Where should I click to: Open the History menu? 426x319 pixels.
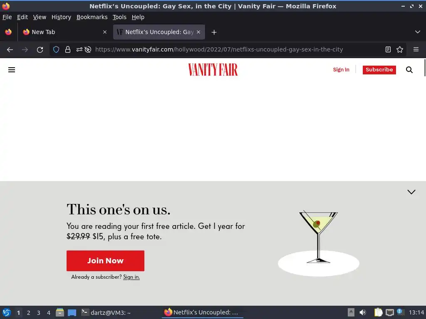tap(62, 17)
